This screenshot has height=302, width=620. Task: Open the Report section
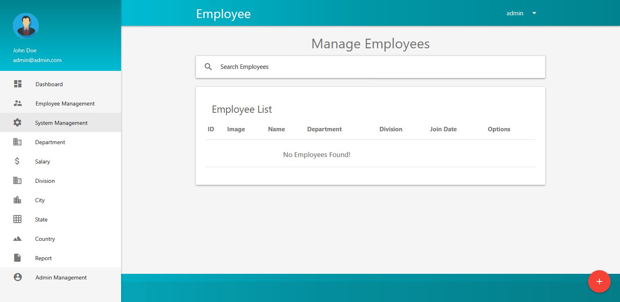[43, 258]
